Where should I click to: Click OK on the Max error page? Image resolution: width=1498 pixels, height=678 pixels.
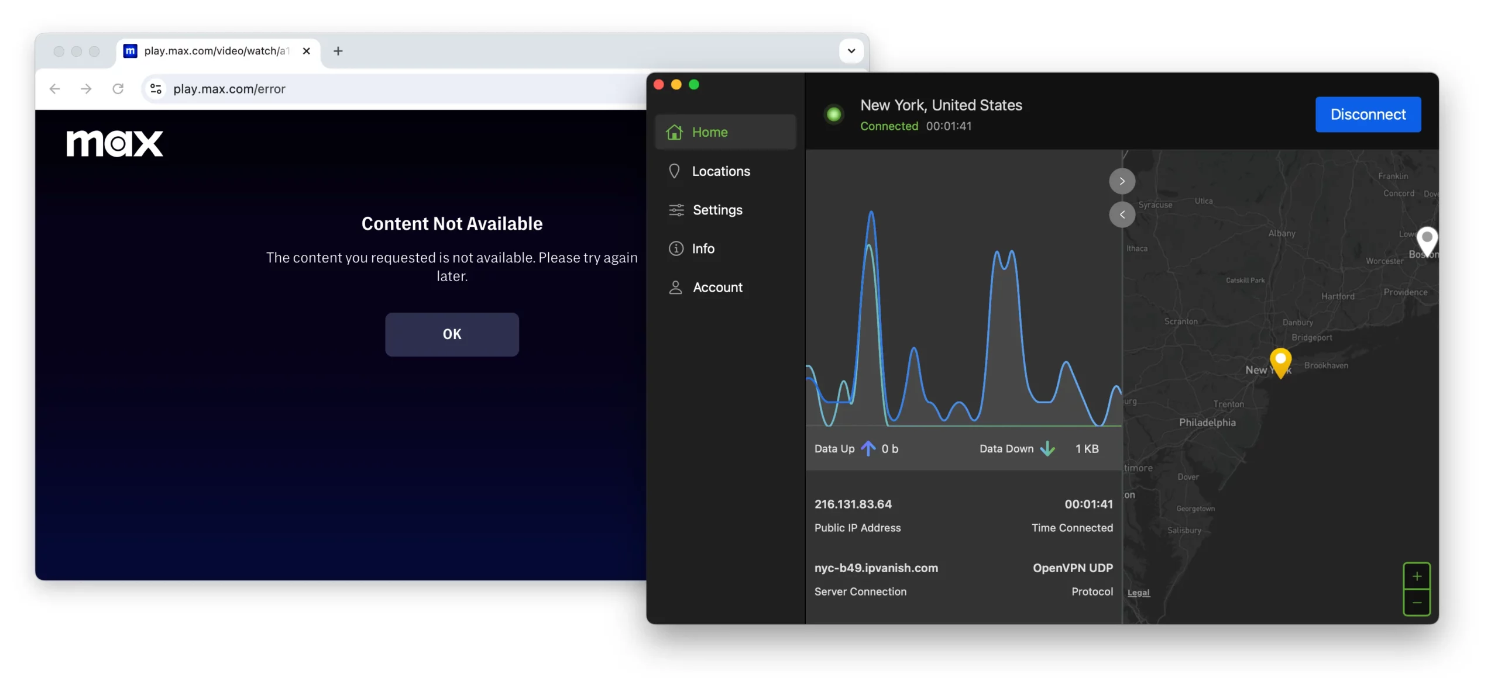click(x=452, y=334)
